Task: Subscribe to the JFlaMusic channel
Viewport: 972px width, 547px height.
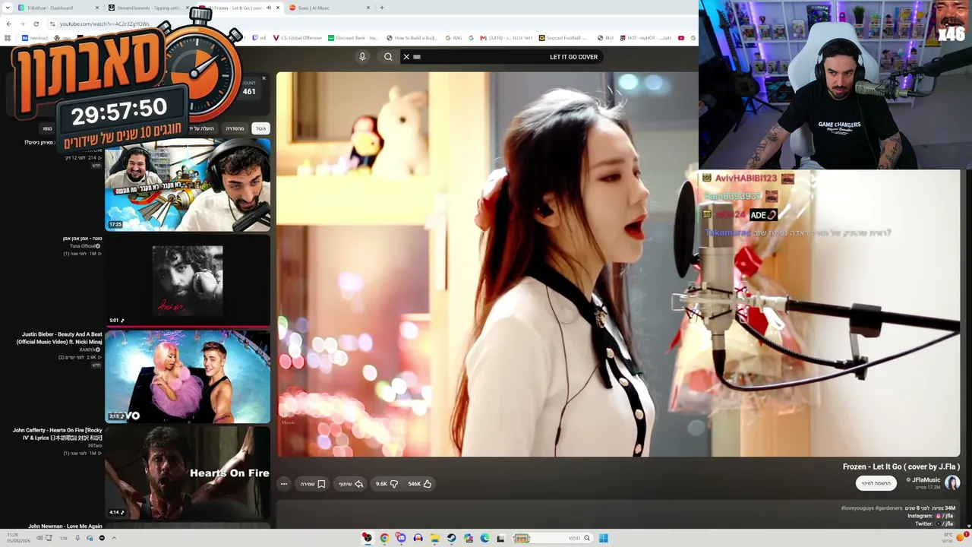Action: pos(876,483)
